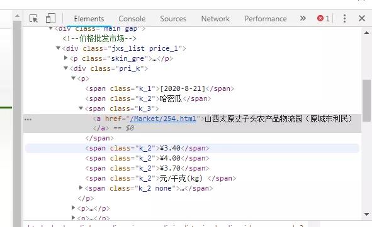372x227 pixels.
Task: Activate the inspect element picker icon
Action: pyautogui.click(x=34, y=18)
